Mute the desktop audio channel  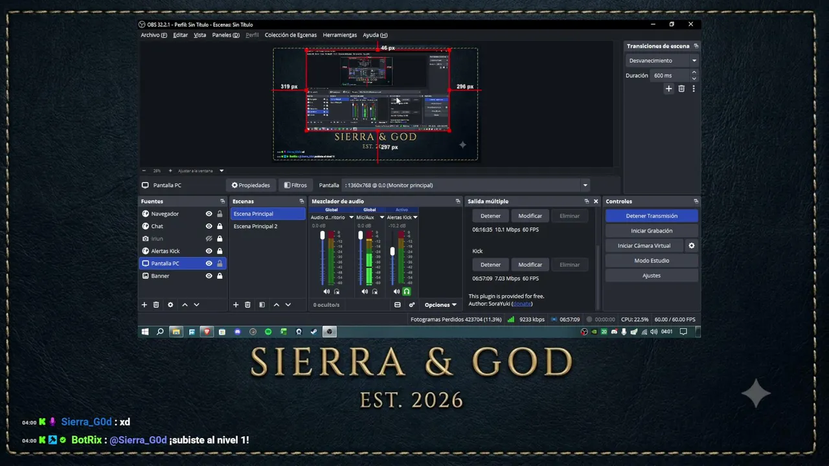[x=326, y=292]
